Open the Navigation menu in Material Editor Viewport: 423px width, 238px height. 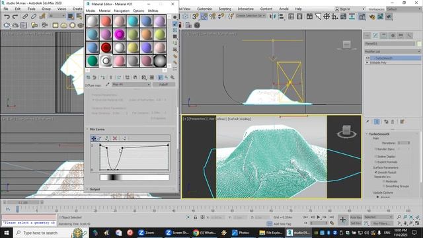[x=122, y=11]
